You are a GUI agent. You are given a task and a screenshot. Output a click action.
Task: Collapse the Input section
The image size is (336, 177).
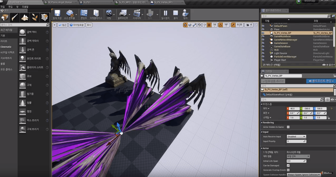pyautogui.click(x=262, y=132)
